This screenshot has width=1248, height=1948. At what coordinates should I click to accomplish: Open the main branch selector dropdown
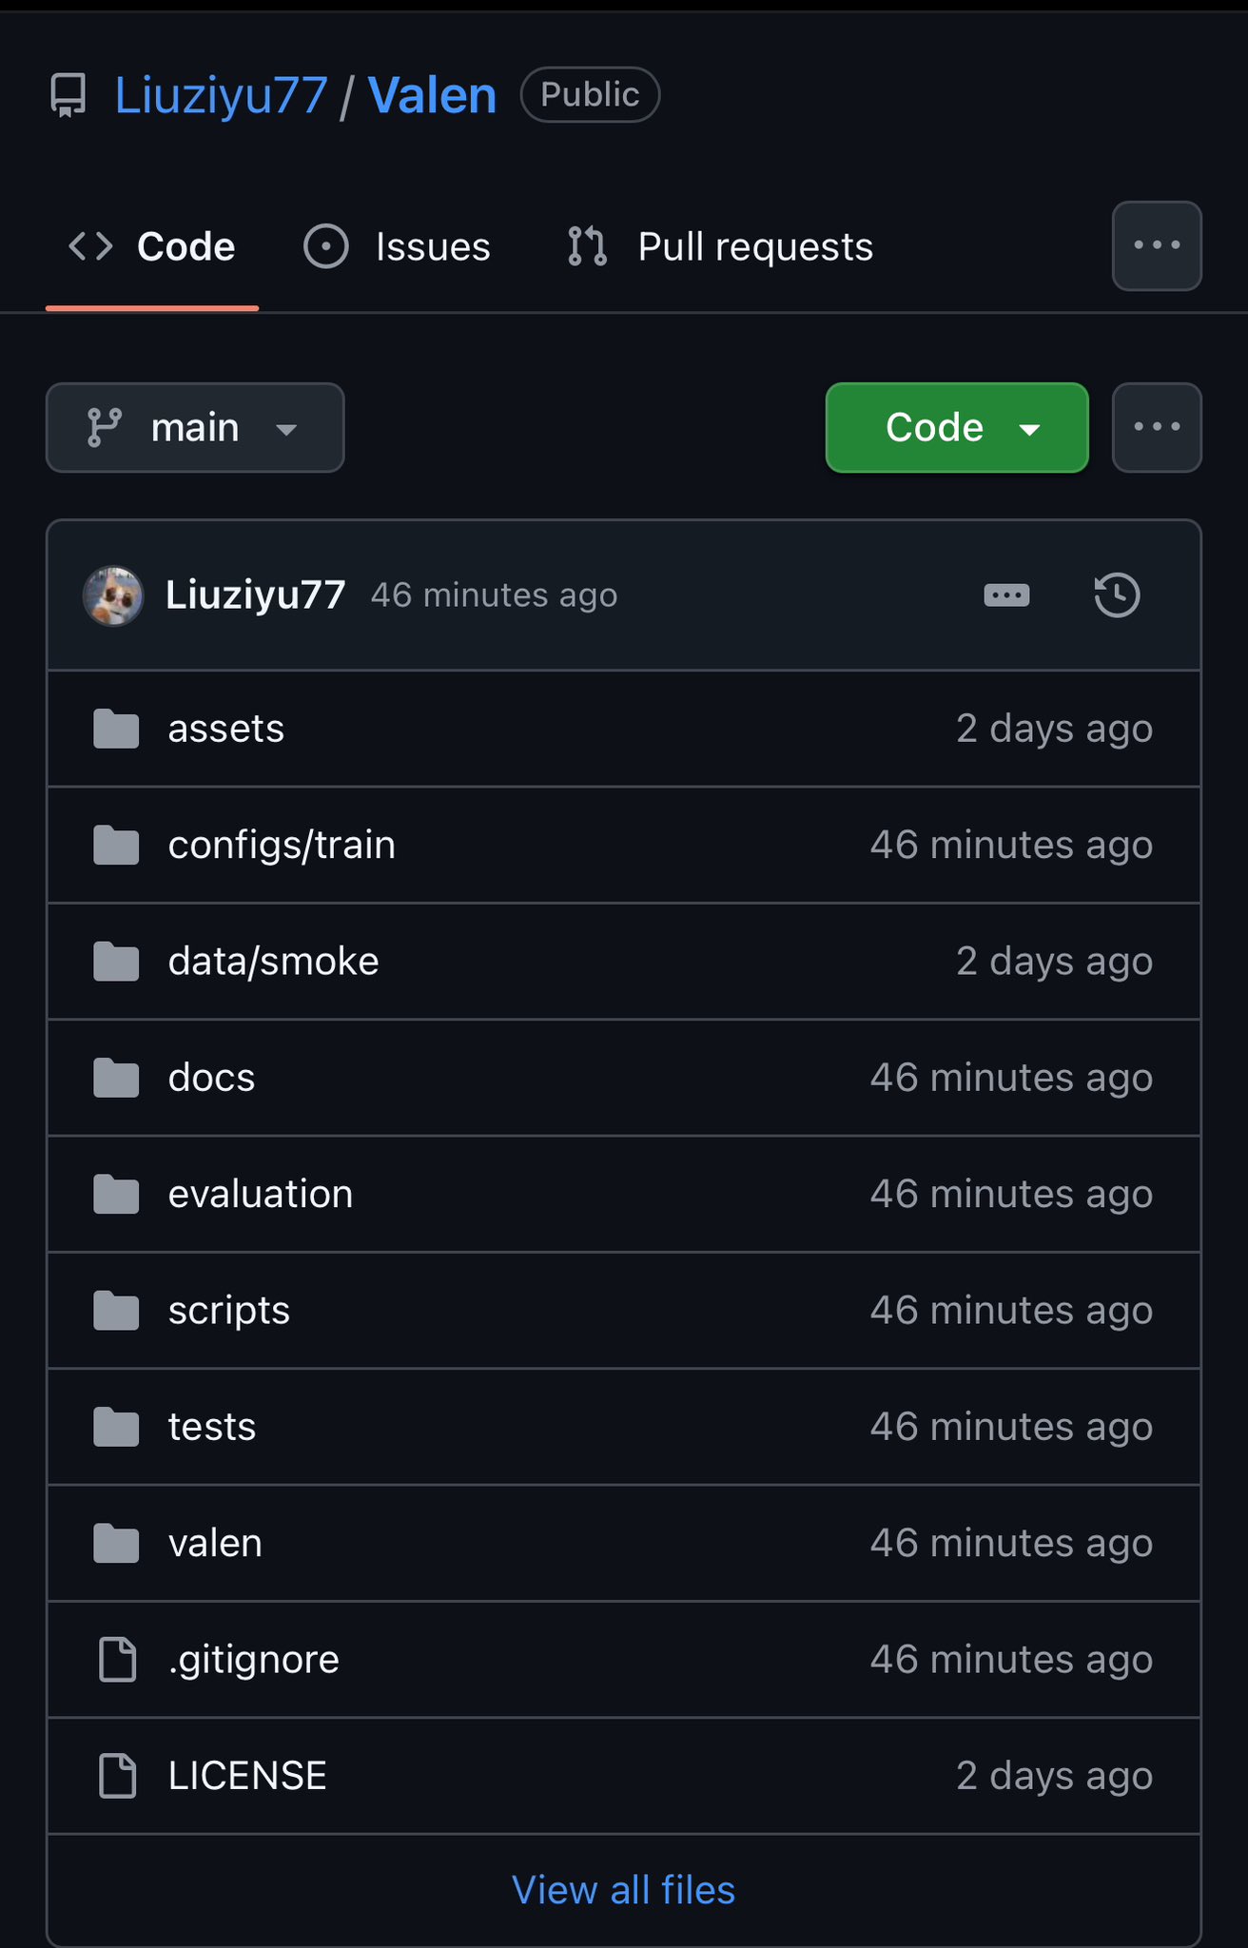(x=195, y=428)
